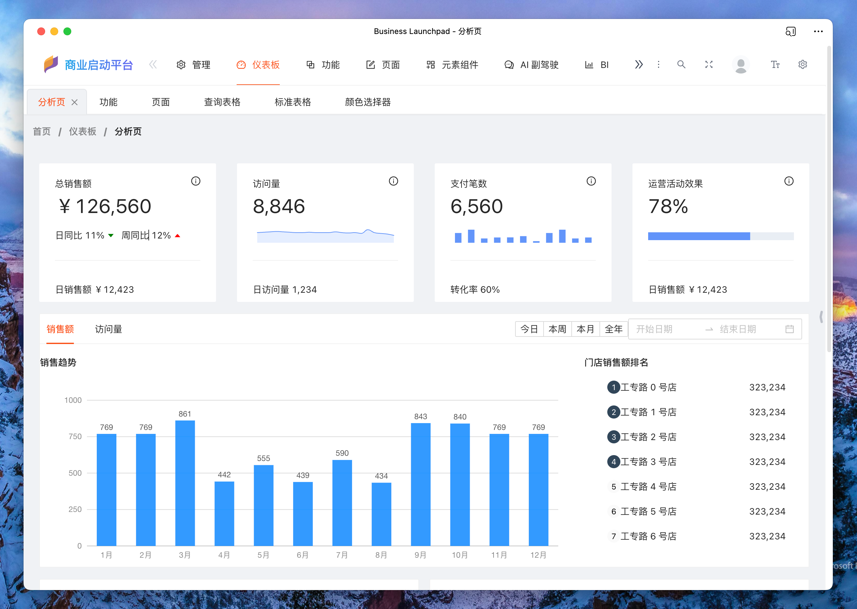Open the 页面 top menu item

click(x=383, y=65)
